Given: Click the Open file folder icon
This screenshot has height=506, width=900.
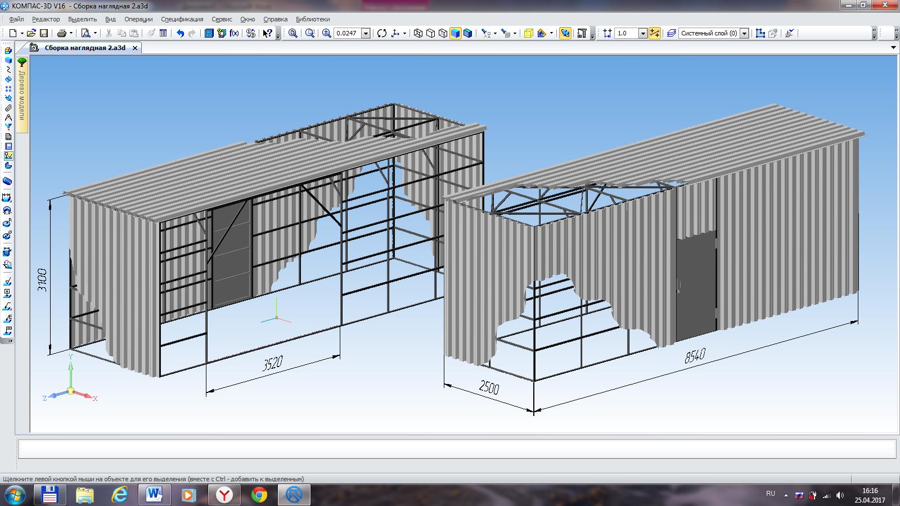Looking at the screenshot, I should tap(31, 33).
